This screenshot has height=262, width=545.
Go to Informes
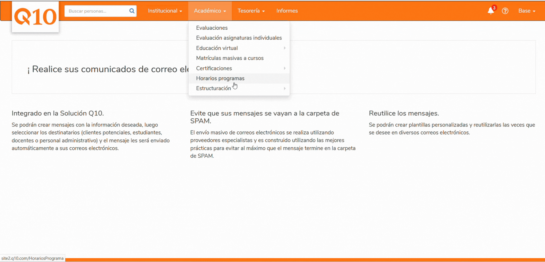(287, 11)
